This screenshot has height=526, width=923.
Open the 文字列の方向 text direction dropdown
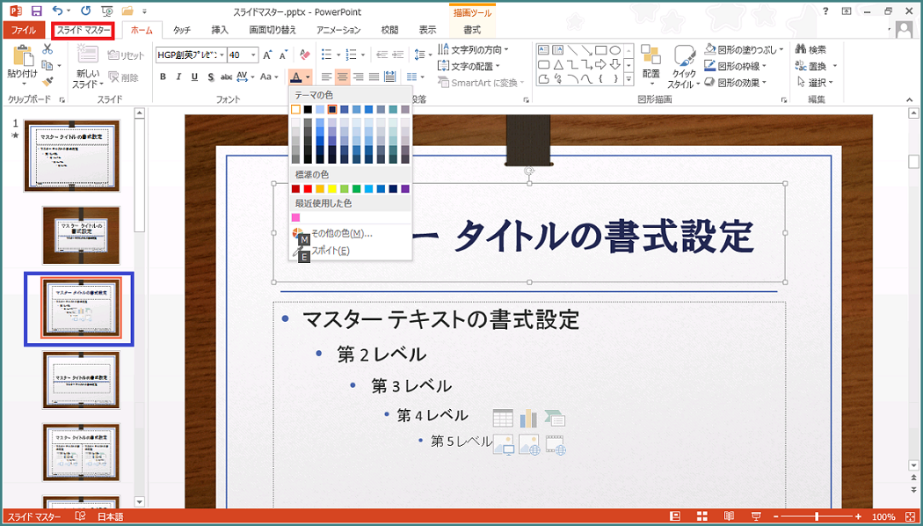(474, 49)
